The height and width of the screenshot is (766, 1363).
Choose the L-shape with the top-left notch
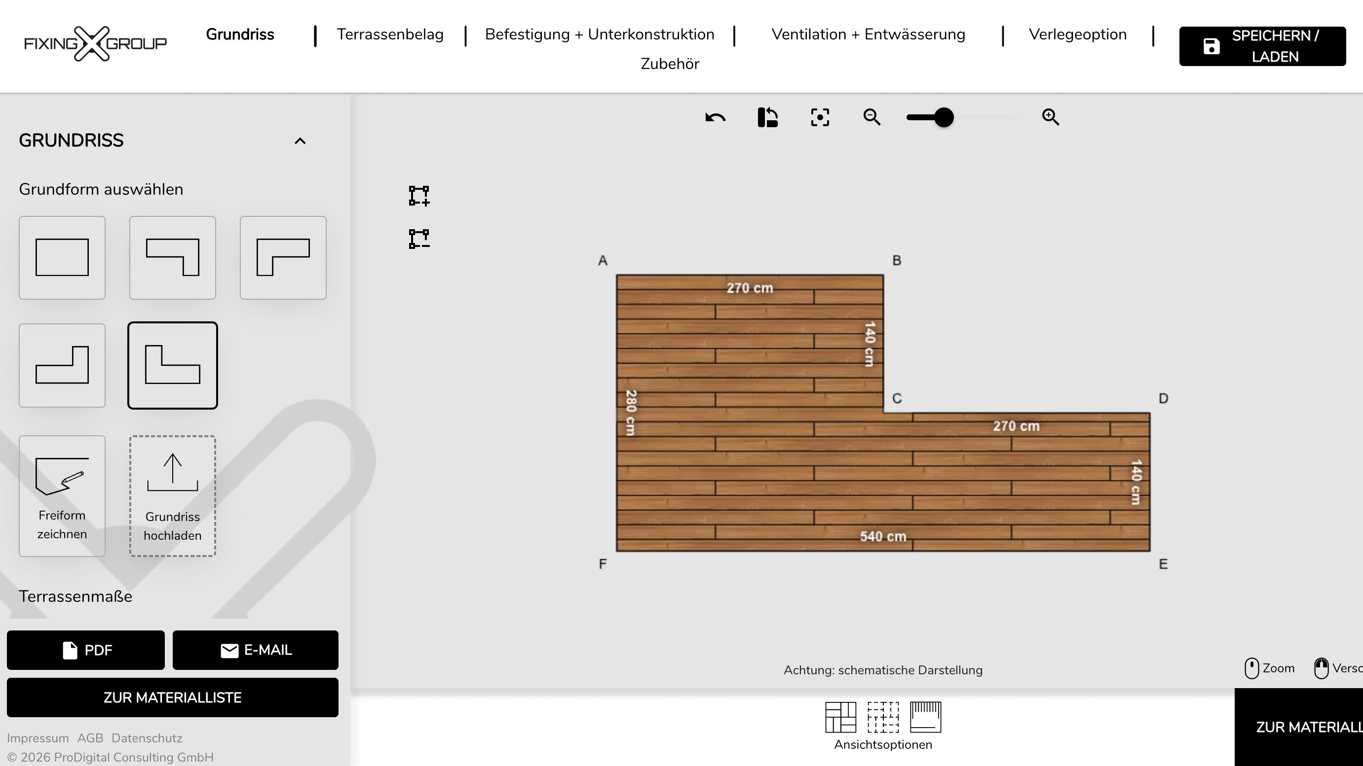(62, 365)
